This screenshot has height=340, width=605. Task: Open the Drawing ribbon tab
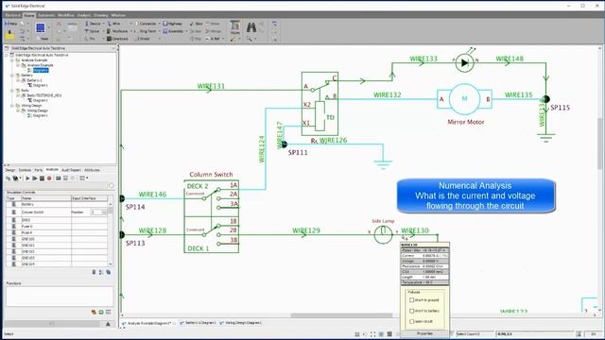coord(101,15)
